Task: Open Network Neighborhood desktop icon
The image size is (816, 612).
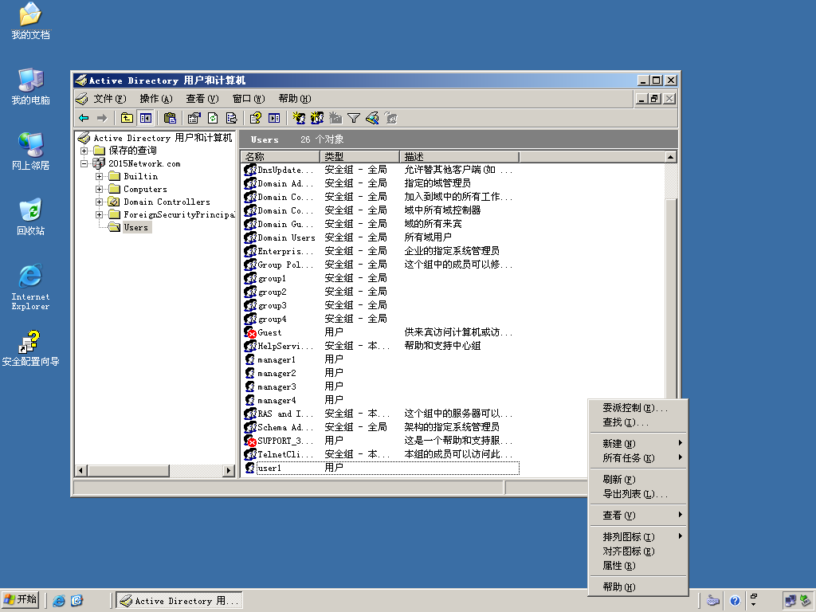Action: point(31,151)
